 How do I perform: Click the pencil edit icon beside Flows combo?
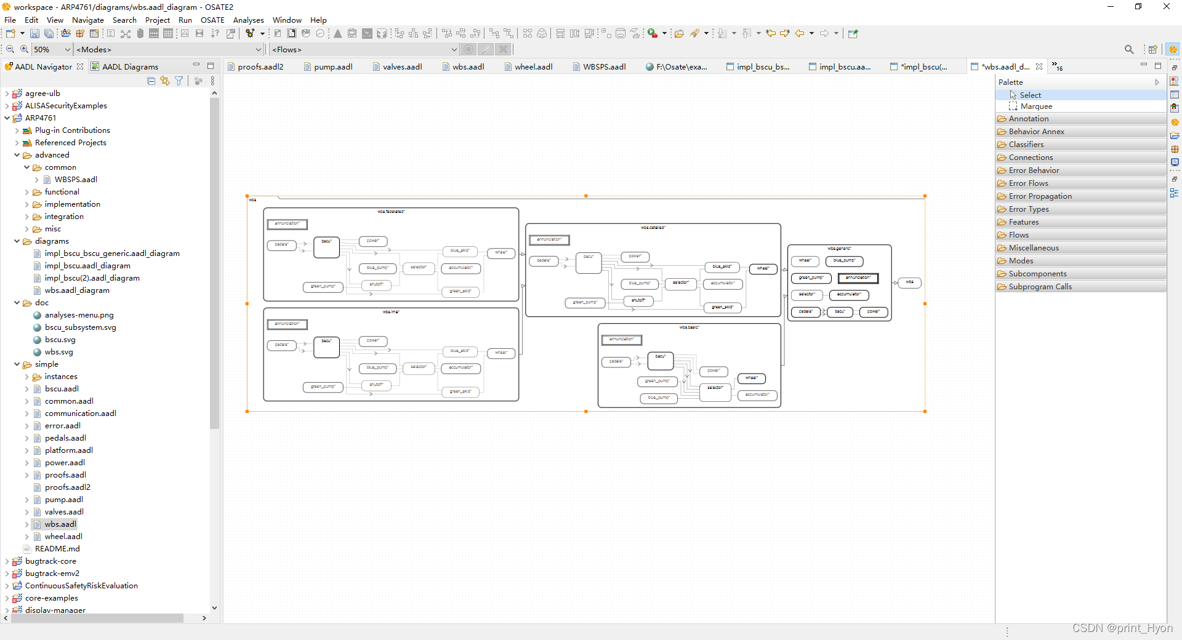[486, 49]
